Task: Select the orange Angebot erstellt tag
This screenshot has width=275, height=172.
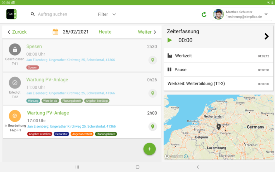Action: (82, 134)
